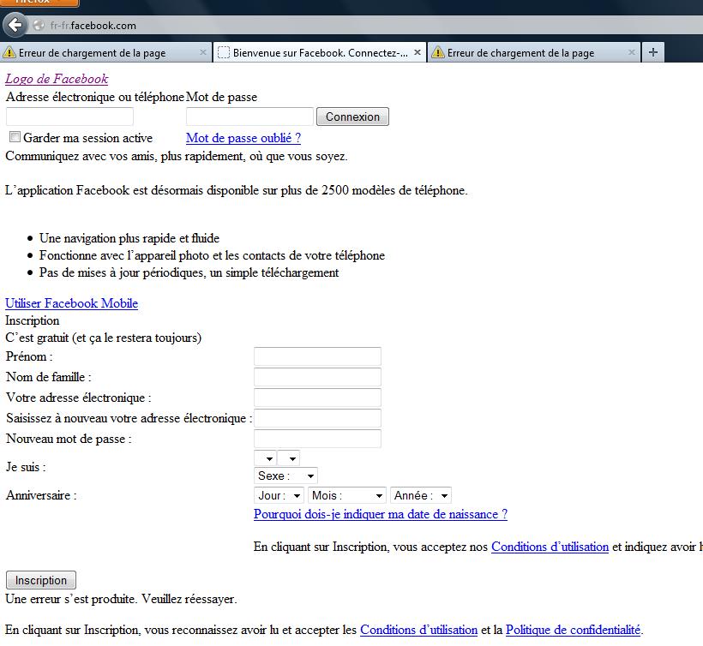Open the bottom Conditions d'utilisation link
This screenshot has height=646, width=703.
pyautogui.click(x=418, y=630)
